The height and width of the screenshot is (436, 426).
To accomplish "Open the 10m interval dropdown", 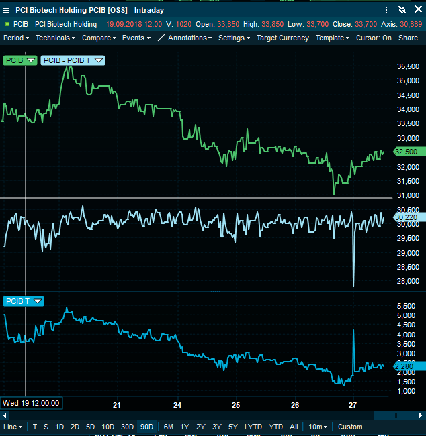I will pos(318,427).
